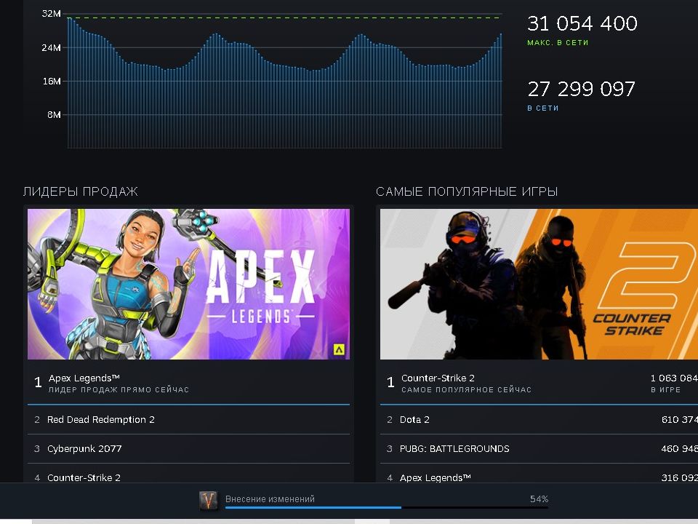698x524 pixels.
Task: Click the Внесение изменений download status text
Action: [x=270, y=499]
